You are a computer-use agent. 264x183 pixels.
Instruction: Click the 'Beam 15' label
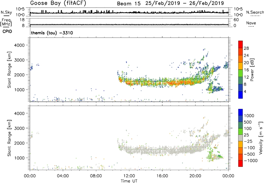coord(129,3)
